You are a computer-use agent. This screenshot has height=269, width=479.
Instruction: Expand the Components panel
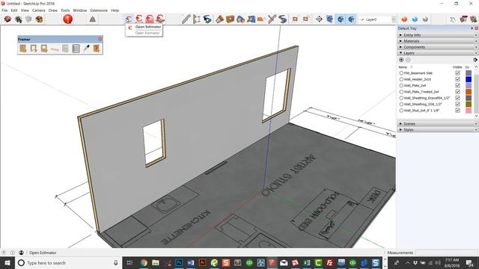437,47
